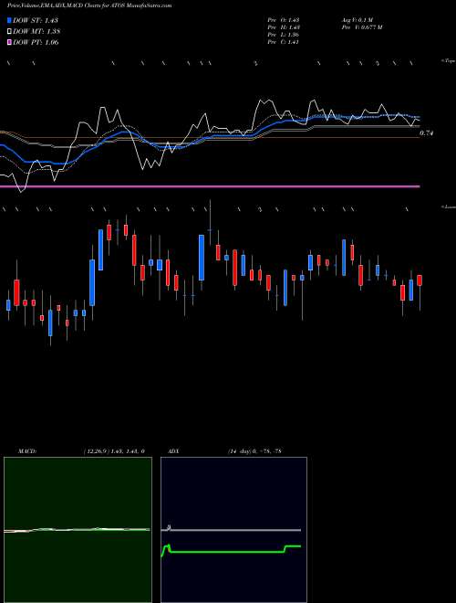
Task: Click the 'Avg V: 0.1 M' volume text
Action: [357, 19]
